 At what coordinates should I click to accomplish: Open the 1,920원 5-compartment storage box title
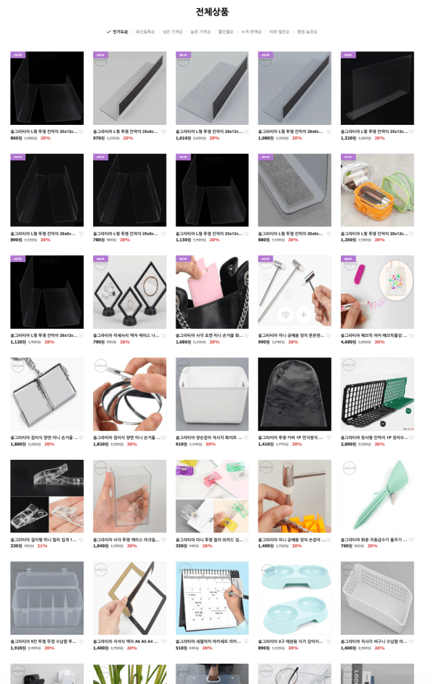coord(43,641)
